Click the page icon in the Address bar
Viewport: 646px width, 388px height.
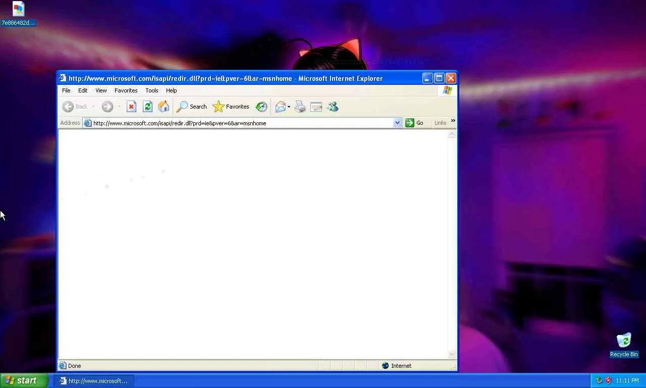click(88, 123)
